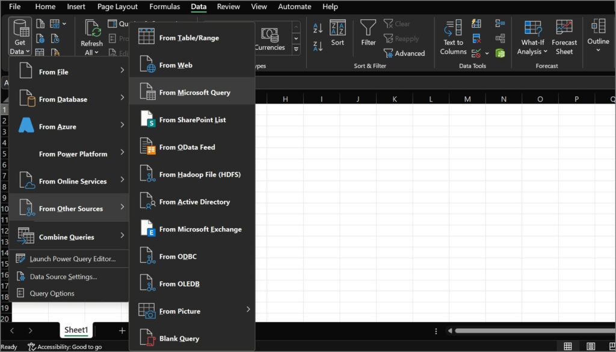Viewport: 616px width, 352px height.
Task: Expand the From Power Platform submenu
Action: click(69, 153)
